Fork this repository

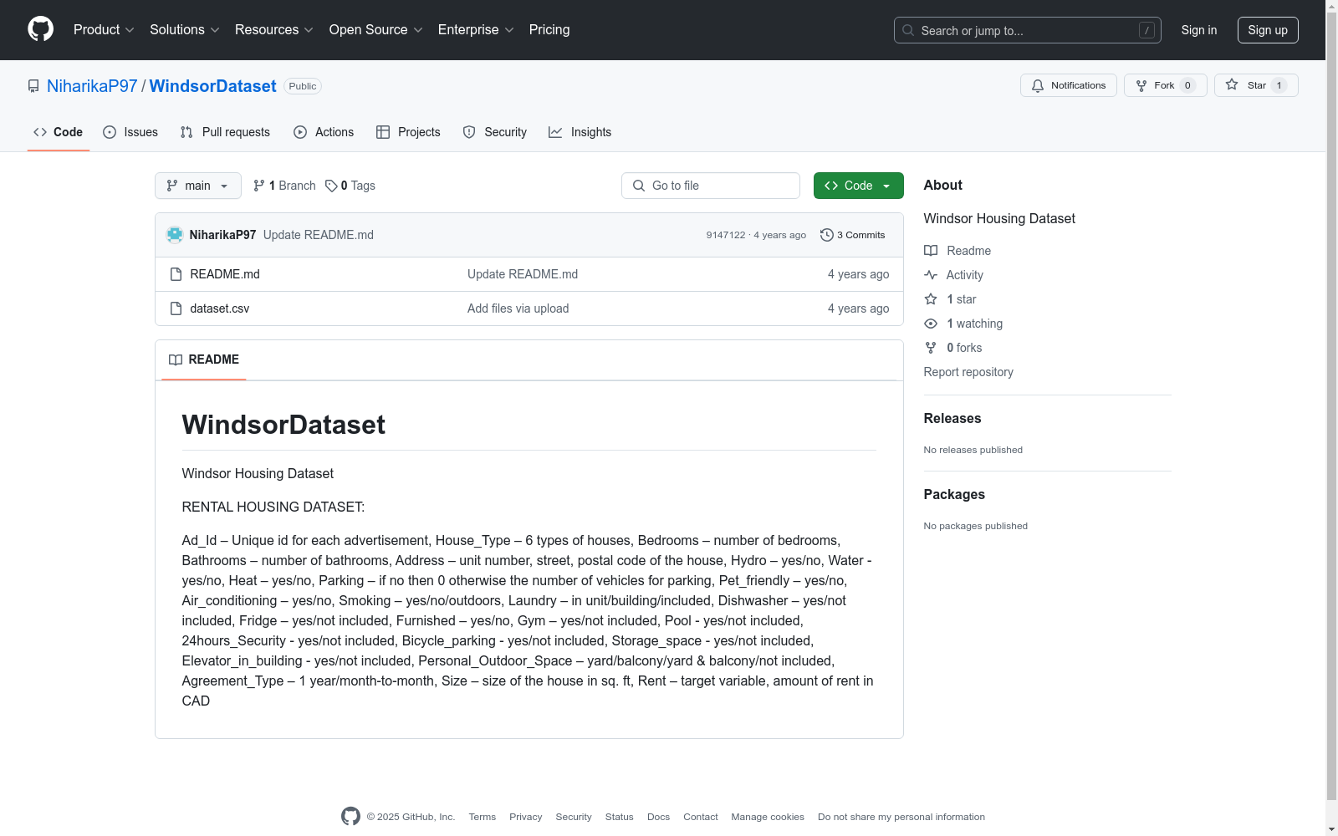tap(1165, 85)
